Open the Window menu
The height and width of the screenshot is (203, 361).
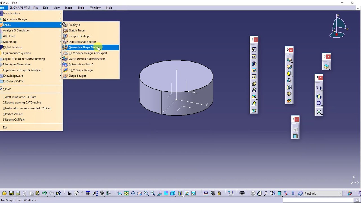tap(95, 8)
